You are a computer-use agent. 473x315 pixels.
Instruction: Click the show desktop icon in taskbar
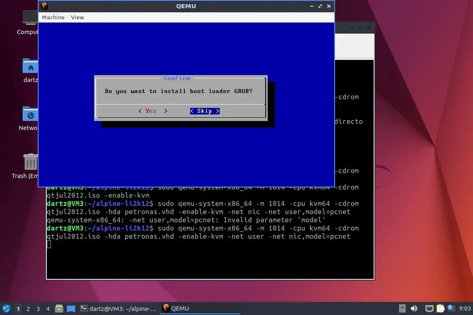coord(71,308)
